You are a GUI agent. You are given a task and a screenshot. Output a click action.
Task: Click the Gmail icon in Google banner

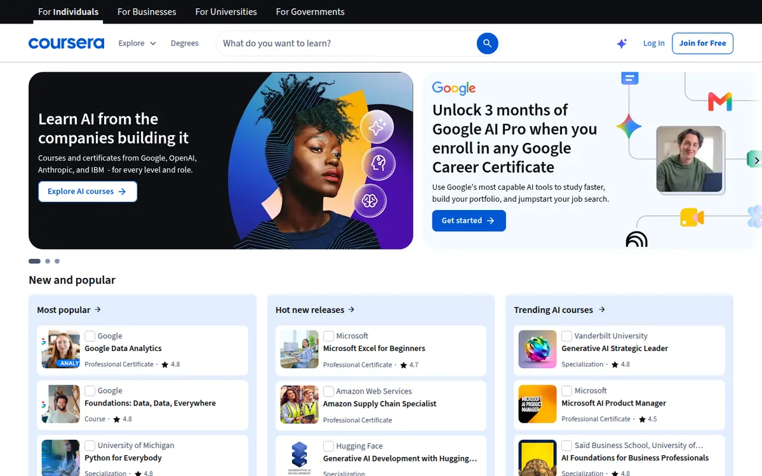click(x=720, y=102)
